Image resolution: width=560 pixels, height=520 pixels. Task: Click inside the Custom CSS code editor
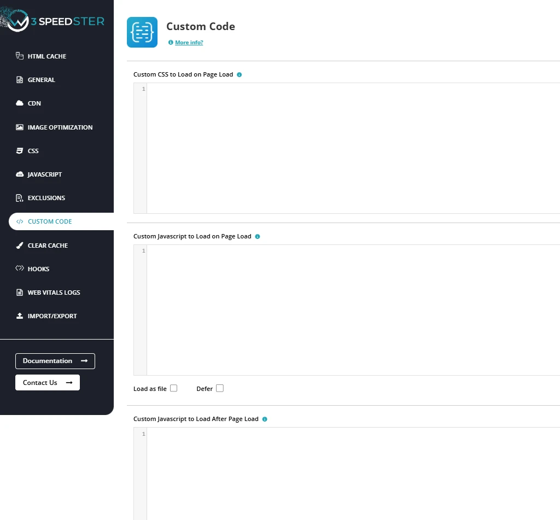click(350, 148)
